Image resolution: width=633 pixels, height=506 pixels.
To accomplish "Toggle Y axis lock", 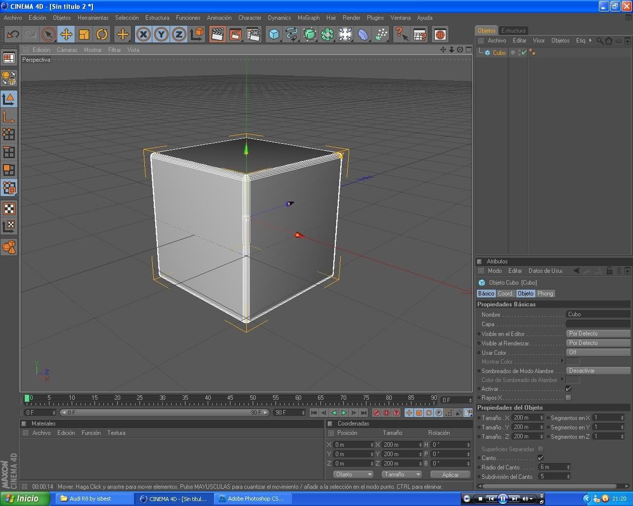I will pyautogui.click(x=161, y=34).
